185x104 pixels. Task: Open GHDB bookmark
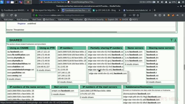pos(124,19)
